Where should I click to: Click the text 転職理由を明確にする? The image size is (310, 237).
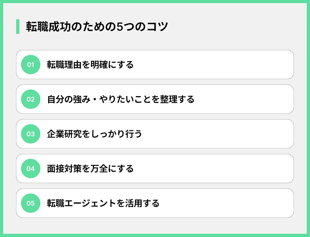click(x=90, y=65)
